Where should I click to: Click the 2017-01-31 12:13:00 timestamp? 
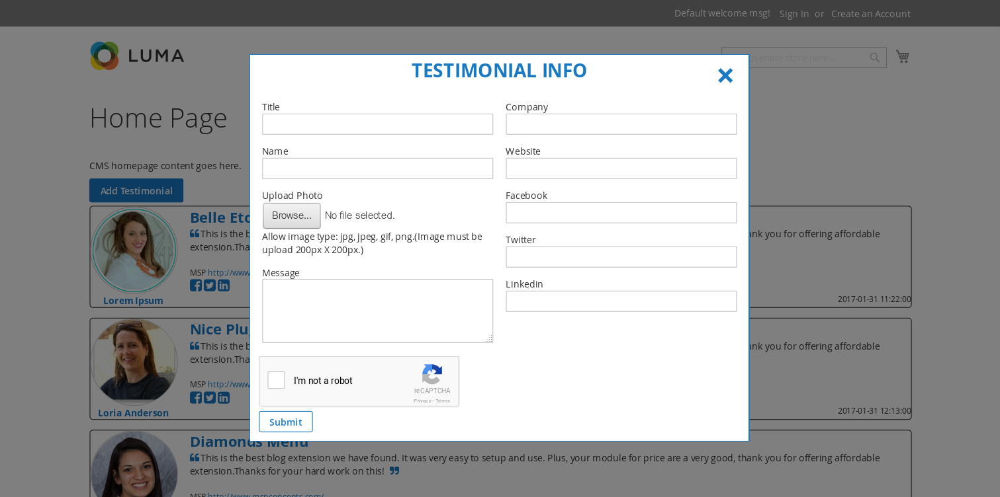[874, 410]
